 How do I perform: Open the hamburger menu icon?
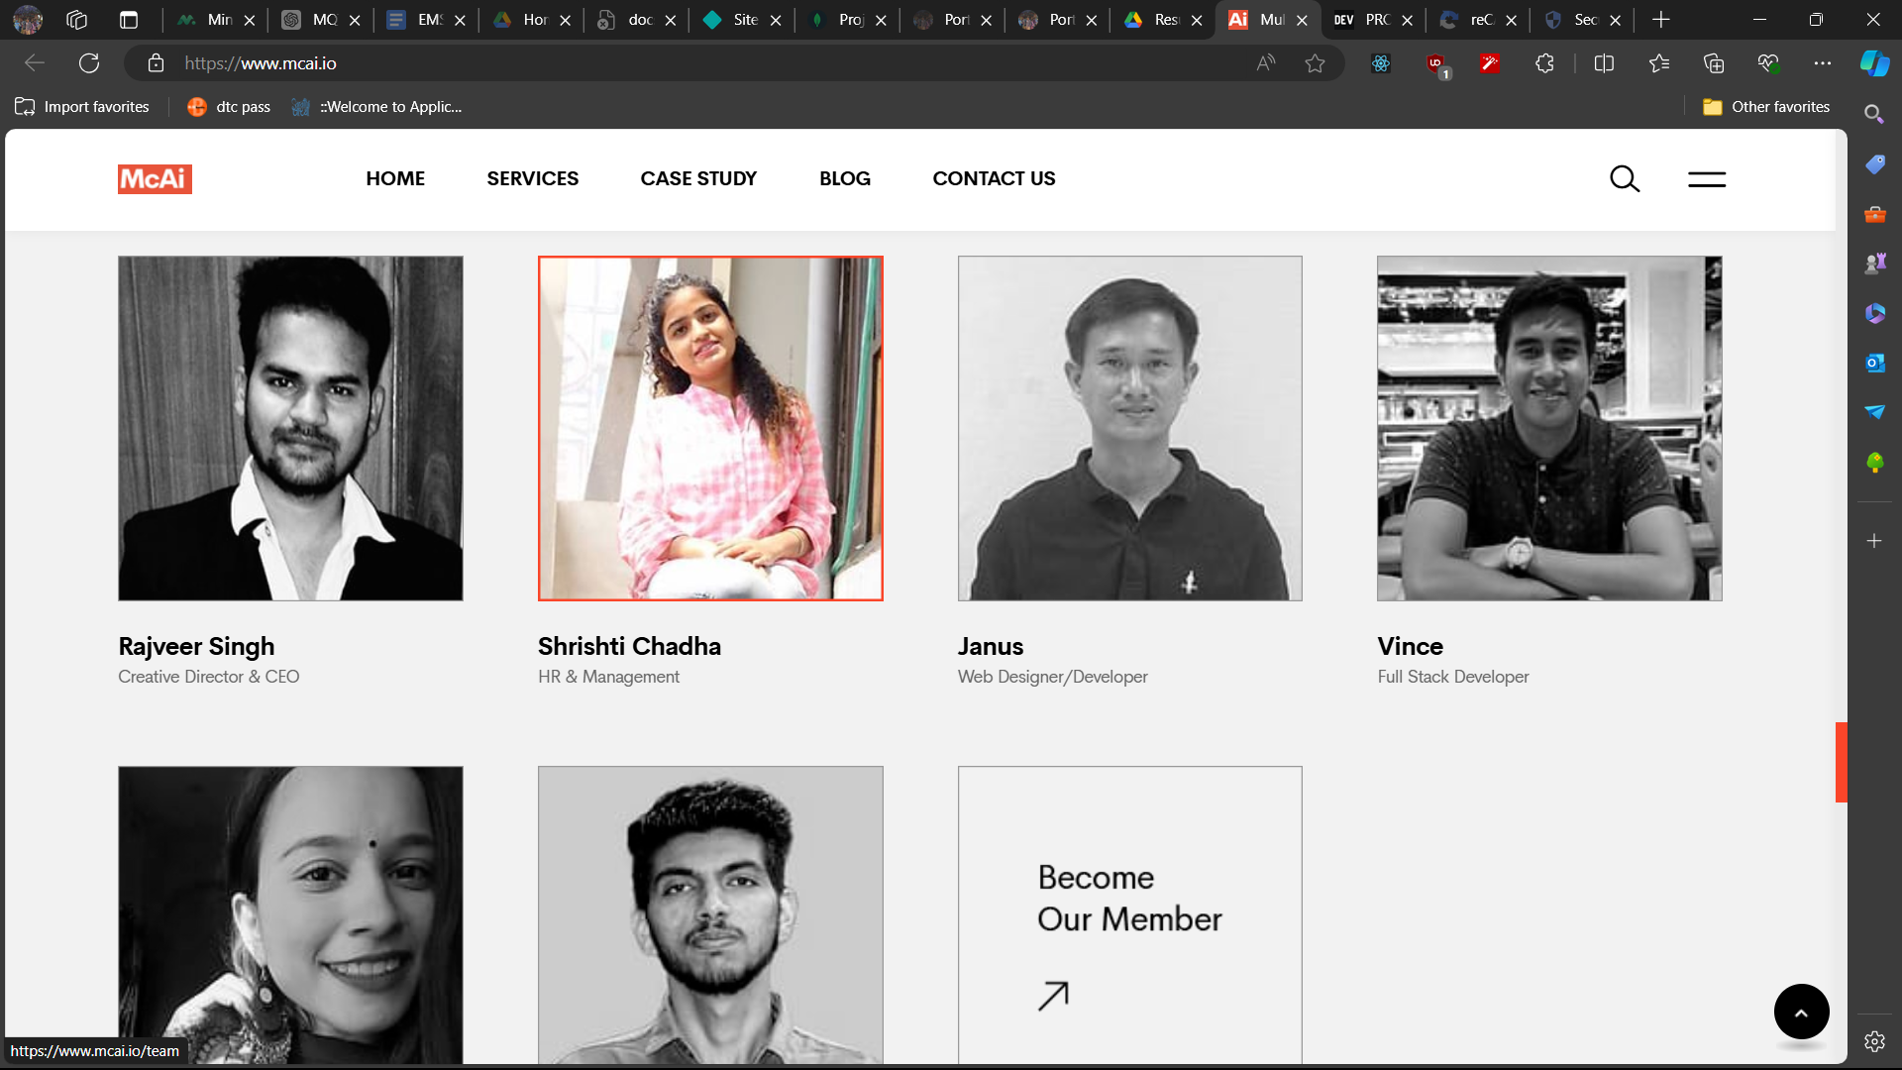1707,178
